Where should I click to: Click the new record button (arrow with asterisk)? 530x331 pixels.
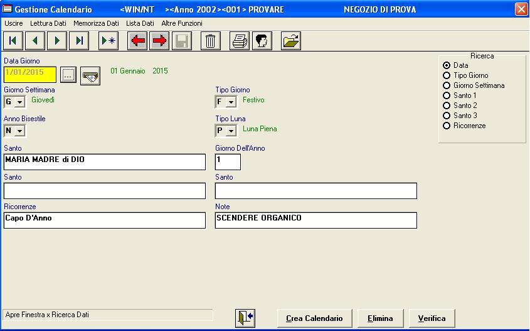(x=109, y=41)
